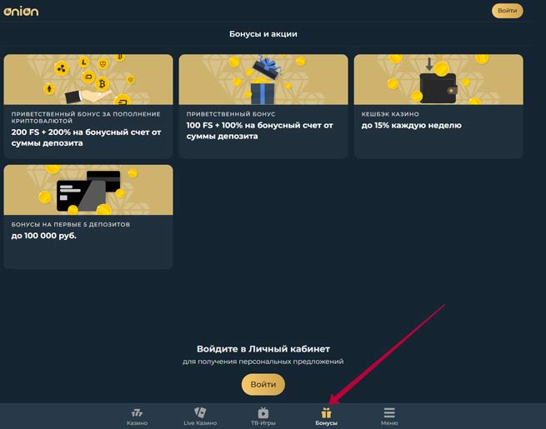Click '100 FS + 100%' bonus title
Viewport: 546px width, 429px height.
click(259, 131)
